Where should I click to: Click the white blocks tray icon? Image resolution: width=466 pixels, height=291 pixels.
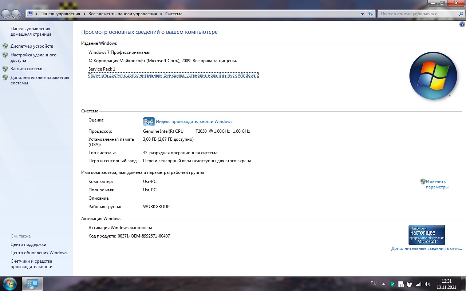pyautogui.click(x=401, y=284)
